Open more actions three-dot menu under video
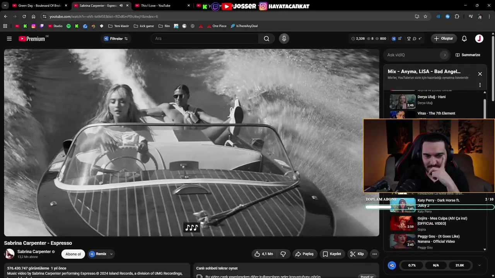Viewport: 495px width, 278px height. tap(374, 254)
